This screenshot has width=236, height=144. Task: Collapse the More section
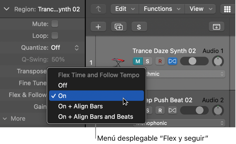click(5, 119)
